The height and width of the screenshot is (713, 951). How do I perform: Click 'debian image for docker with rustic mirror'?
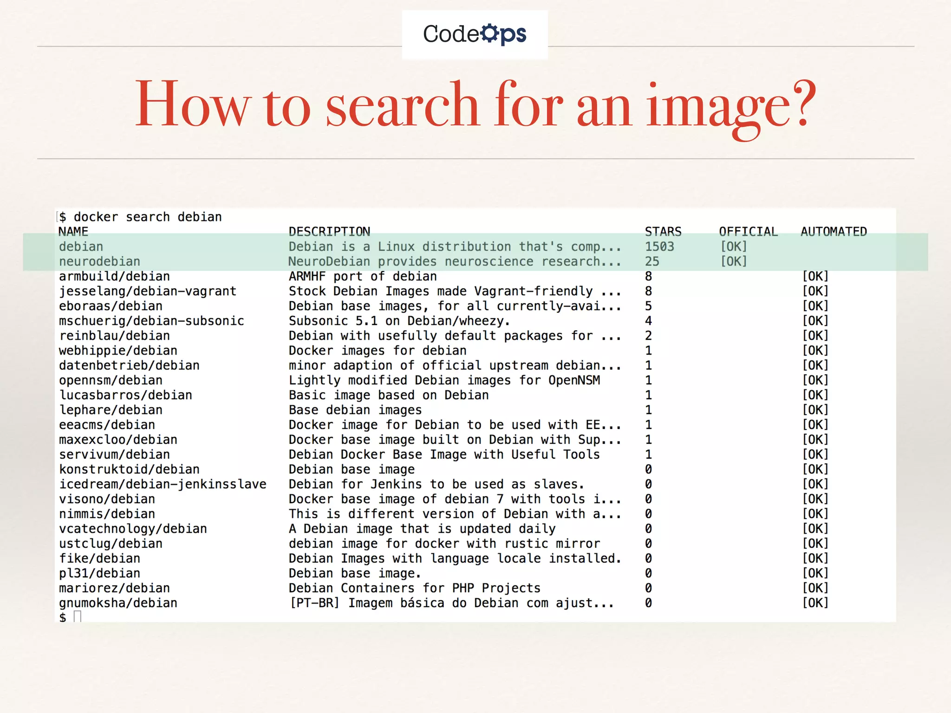[444, 544]
